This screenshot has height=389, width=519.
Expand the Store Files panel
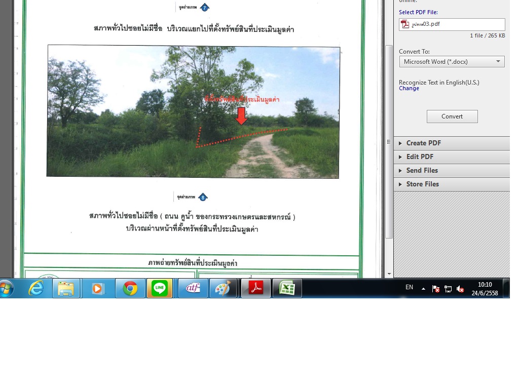(x=452, y=184)
